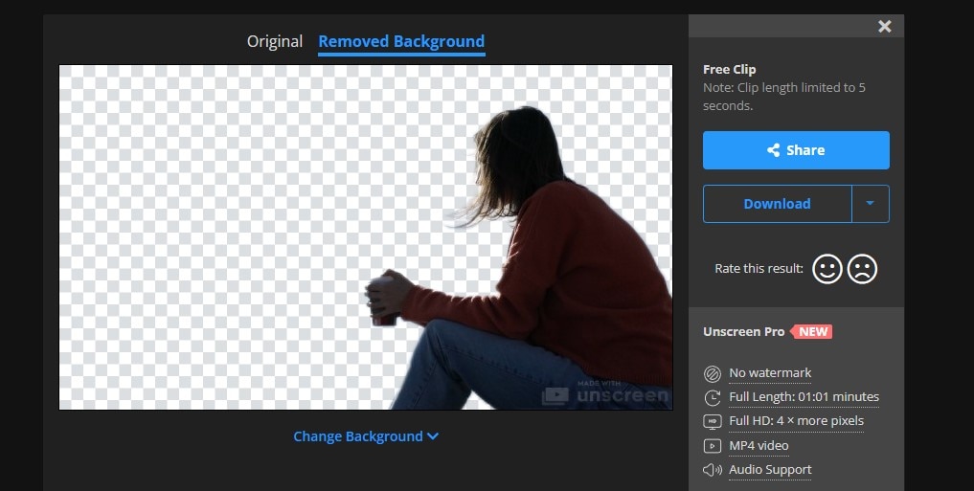Click the removed-background video preview
Image resolution: width=974 pixels, height=491 pixels.
[366, 237]
